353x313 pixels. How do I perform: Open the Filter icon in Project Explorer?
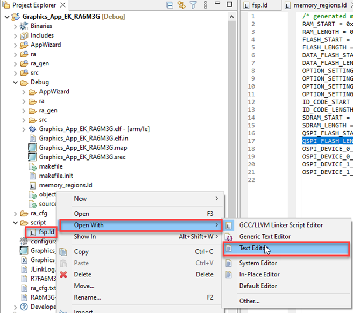point(193,5)
